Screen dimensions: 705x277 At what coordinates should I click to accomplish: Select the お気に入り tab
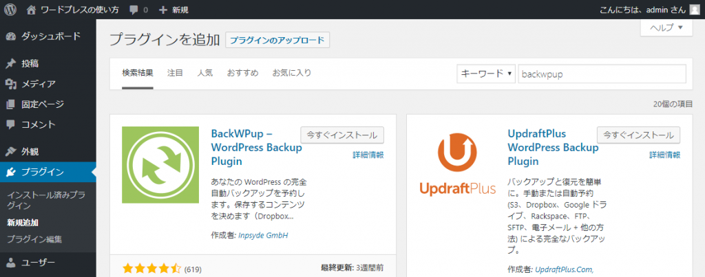292,73
